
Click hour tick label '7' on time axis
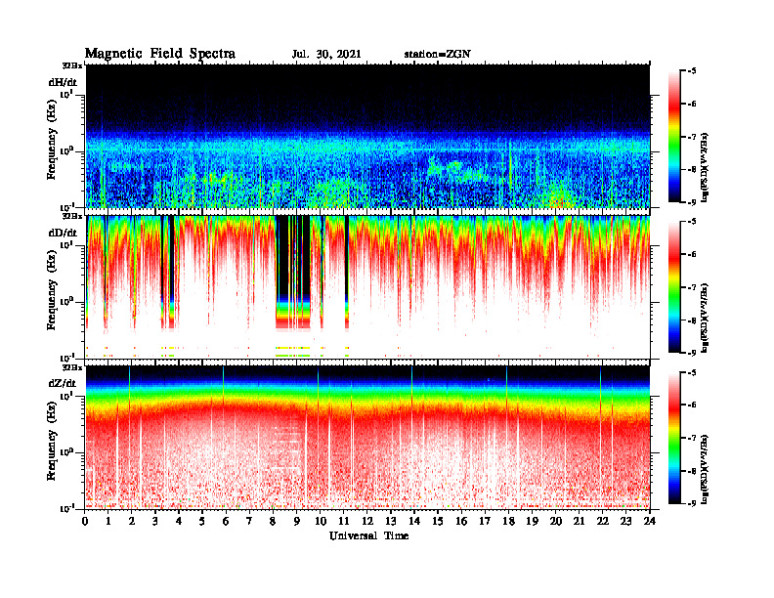tap(250, 521)
